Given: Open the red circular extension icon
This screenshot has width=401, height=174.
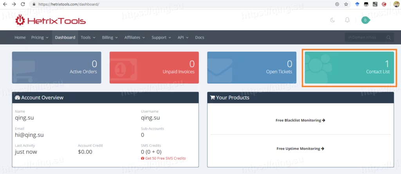Looking at the screenshot, I should [x=384, y=4].
